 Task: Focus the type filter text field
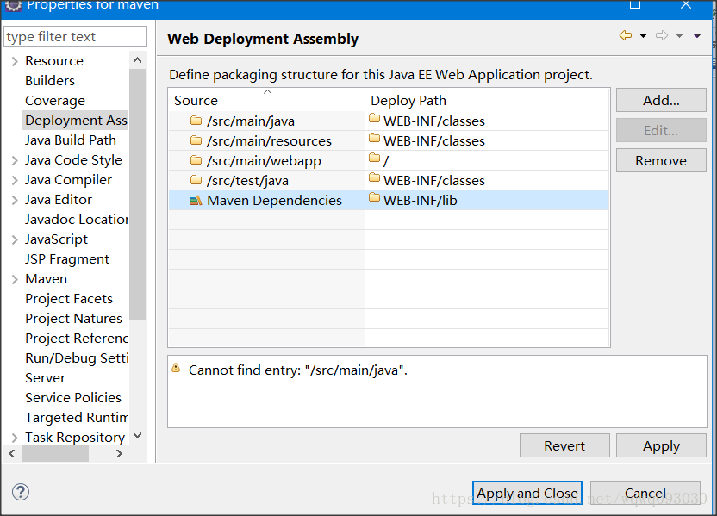tap(75, 36)
